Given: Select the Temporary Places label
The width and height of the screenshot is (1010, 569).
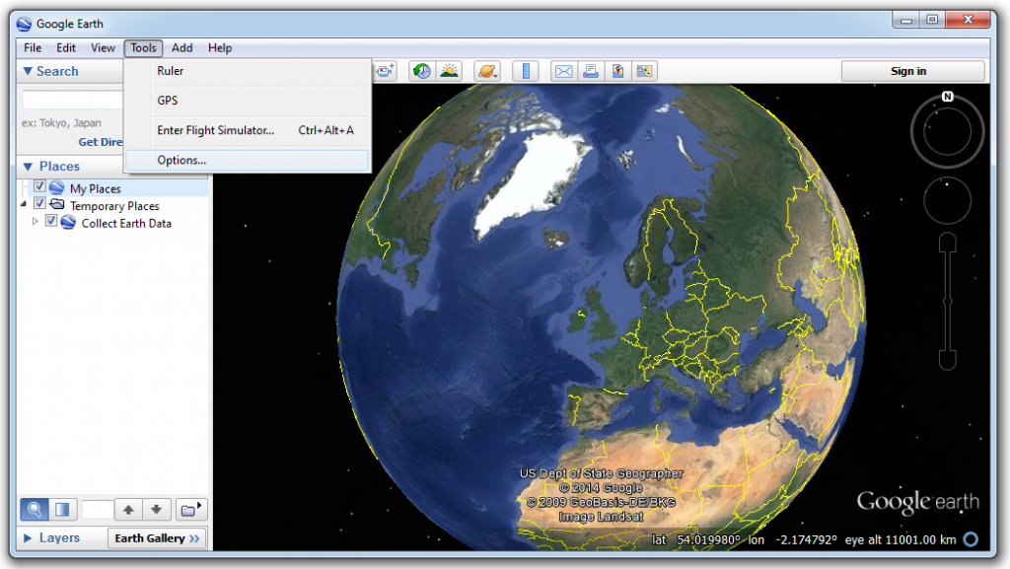Looking at the screenshot, I should 114,206.
